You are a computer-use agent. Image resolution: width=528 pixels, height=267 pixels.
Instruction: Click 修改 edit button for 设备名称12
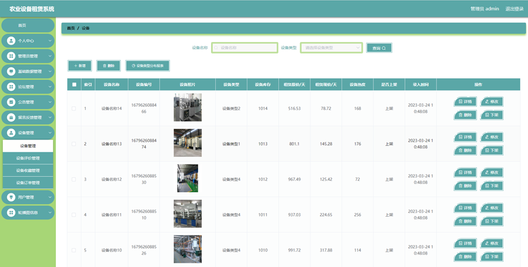[x=492, y=172]
